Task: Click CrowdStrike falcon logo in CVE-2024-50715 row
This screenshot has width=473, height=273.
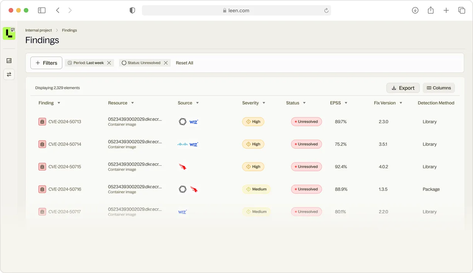Action: click(183, 167)
